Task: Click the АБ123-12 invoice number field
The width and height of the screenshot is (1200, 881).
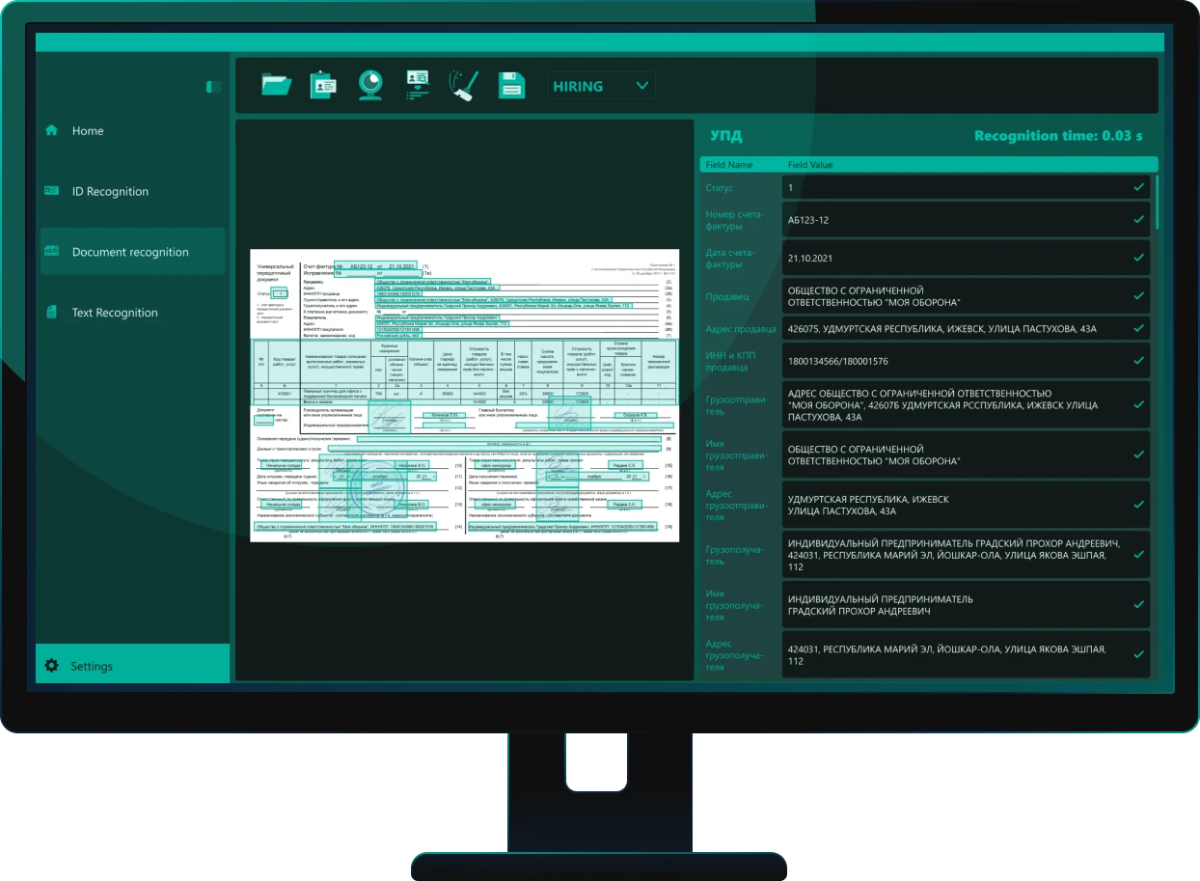Action: click(955, 220)
